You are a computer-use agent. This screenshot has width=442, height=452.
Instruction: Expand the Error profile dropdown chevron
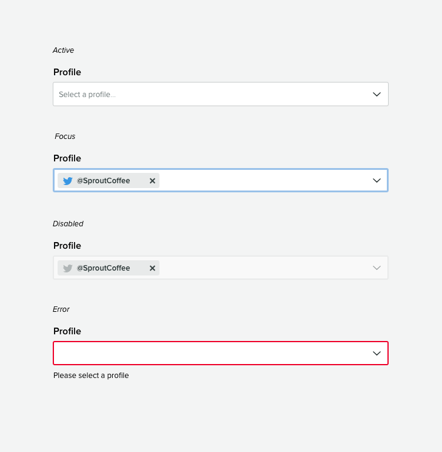coord(377,353)
